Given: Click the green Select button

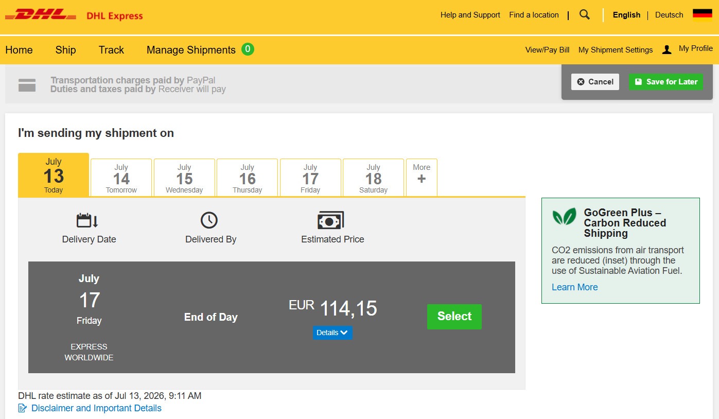Looking at the screenshot, I should pyautogui.click(x=454, y=317).
